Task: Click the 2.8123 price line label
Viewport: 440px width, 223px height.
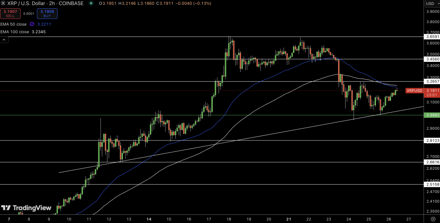Action: (x=431, y=141)
